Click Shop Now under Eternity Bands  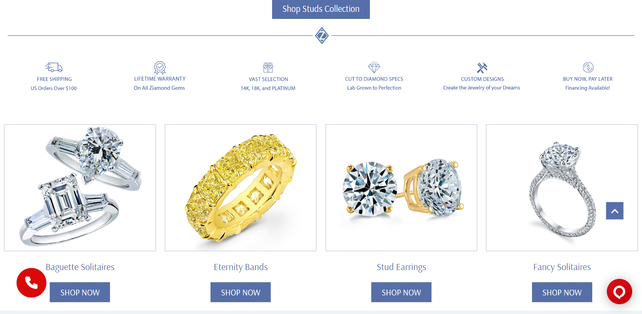point(241,292)
